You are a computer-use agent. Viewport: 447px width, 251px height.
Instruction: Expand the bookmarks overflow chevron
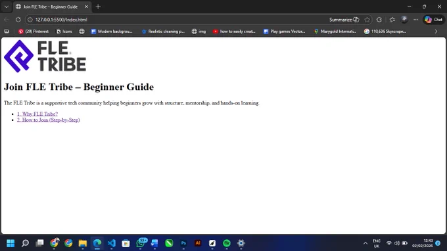436,32
